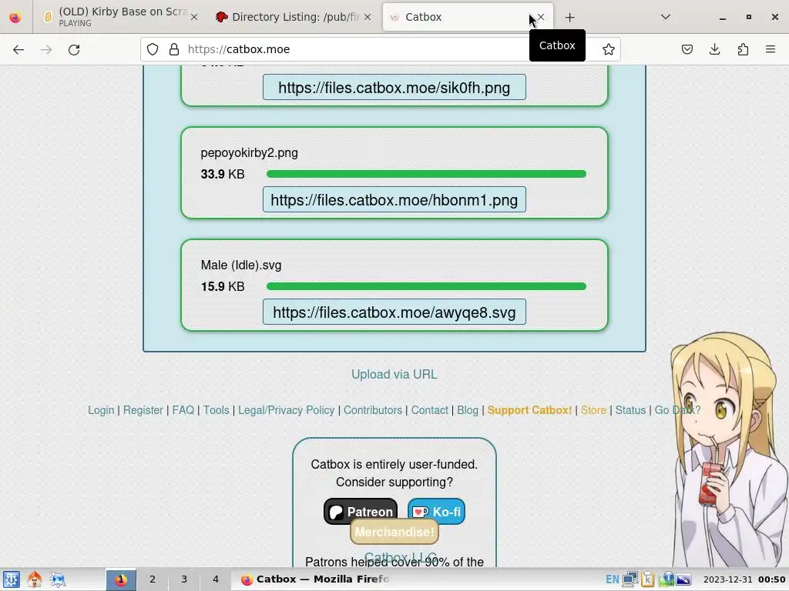Click the Patreon support button

(361, 512)
